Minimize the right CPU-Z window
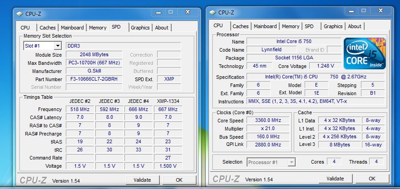The width and height of the screenshot is (400, 189). pos(351,11)
